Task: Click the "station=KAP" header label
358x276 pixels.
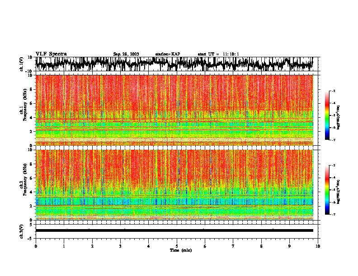Action: click(168, 54)
